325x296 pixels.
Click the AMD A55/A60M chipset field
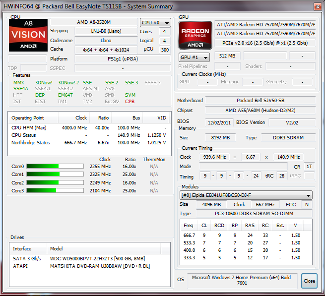[260, 111]
